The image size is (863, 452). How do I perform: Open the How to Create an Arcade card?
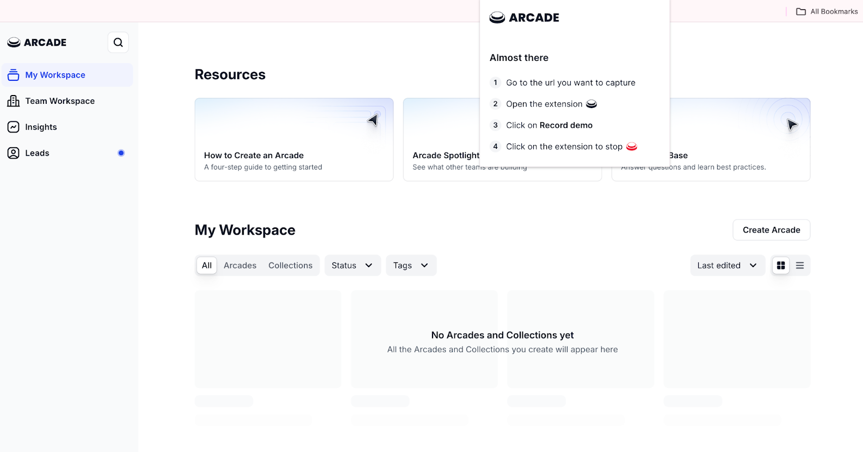294,140
